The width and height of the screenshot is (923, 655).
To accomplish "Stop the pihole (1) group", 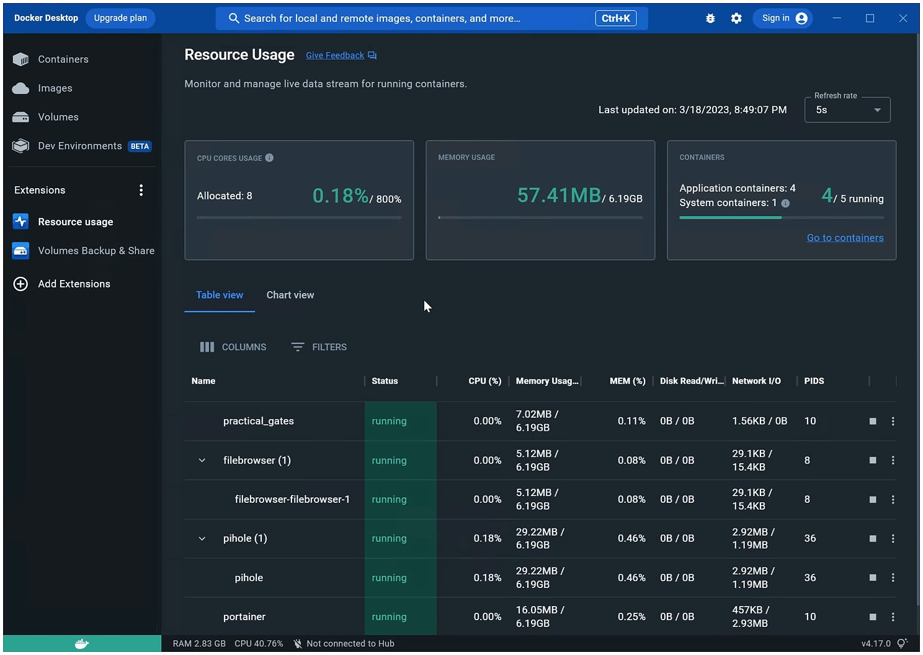I will pos(873,538).
